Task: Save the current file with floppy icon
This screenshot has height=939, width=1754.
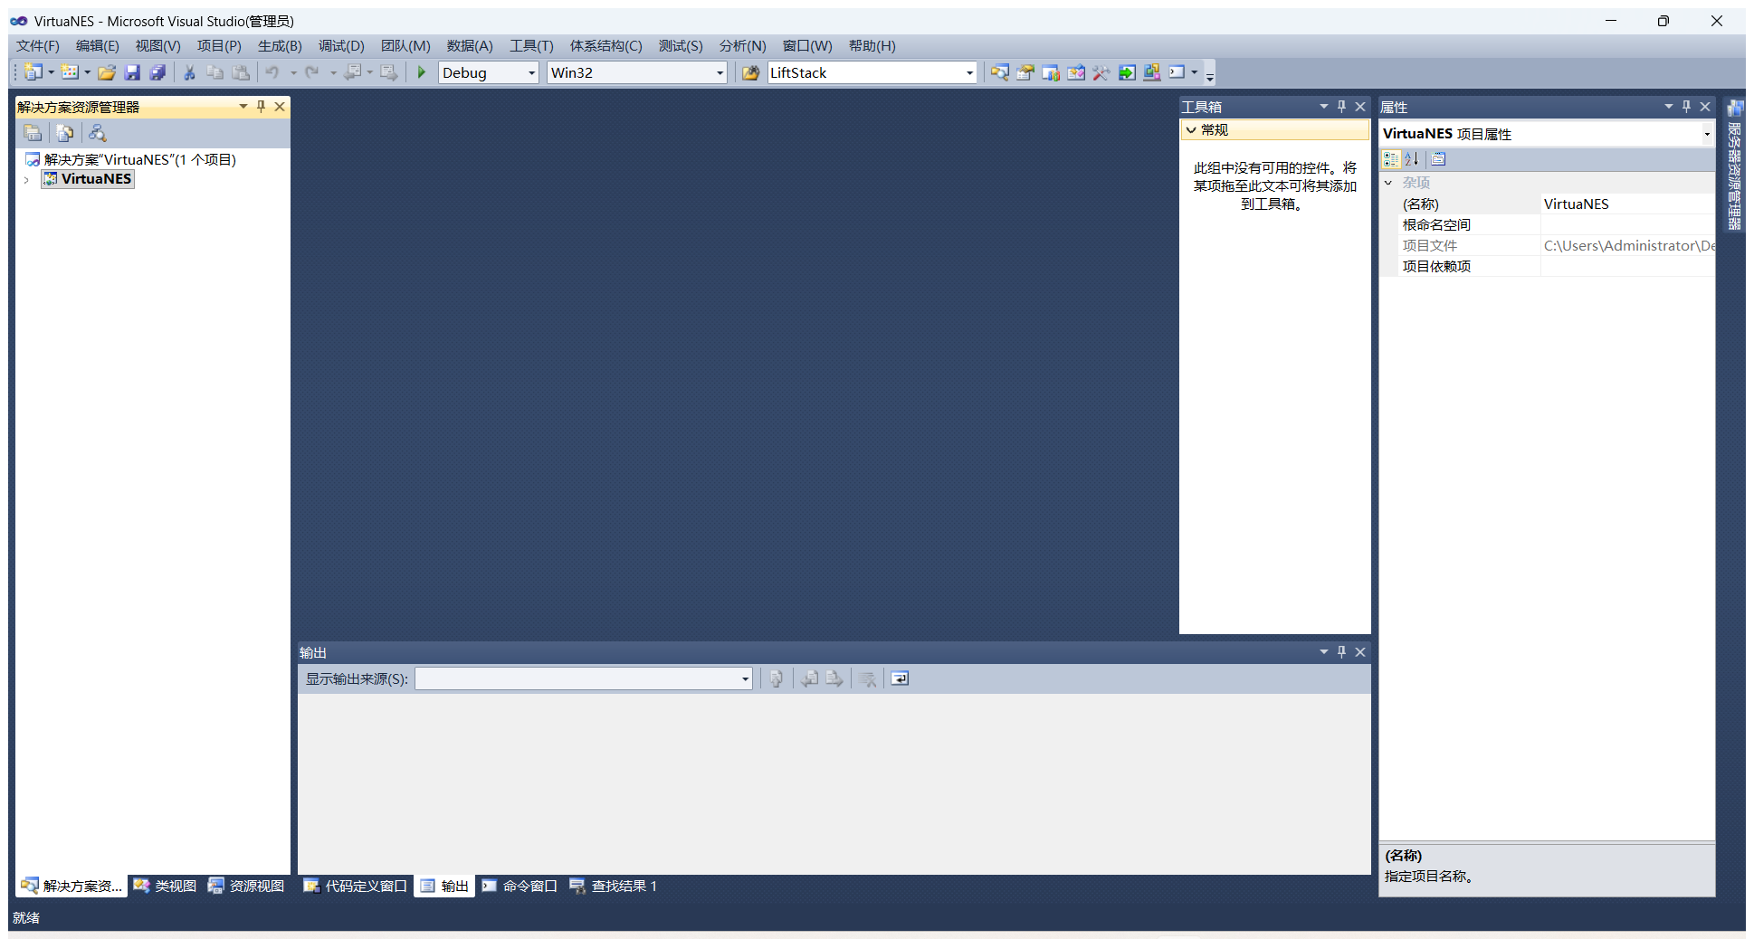Action: (132, 72)
